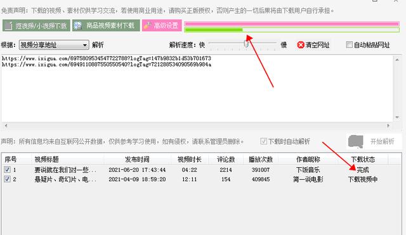Click the 开始解析 button
This screenshot has height=235, width=406.
(x=374, y=141)
